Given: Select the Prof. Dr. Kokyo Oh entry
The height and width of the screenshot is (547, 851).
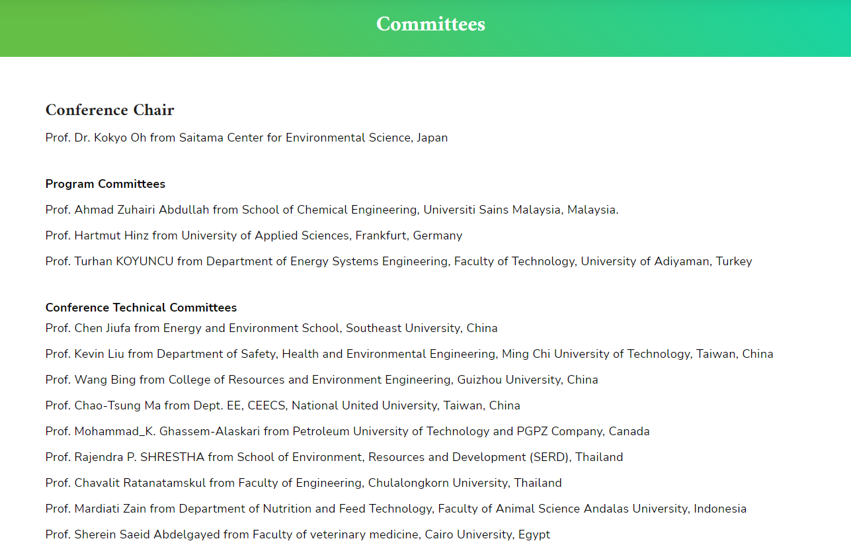Looking at the screenshot, I should tap(247, 138).
